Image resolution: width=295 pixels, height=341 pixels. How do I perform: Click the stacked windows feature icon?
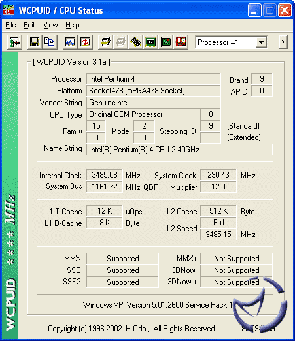pos(105,42)
